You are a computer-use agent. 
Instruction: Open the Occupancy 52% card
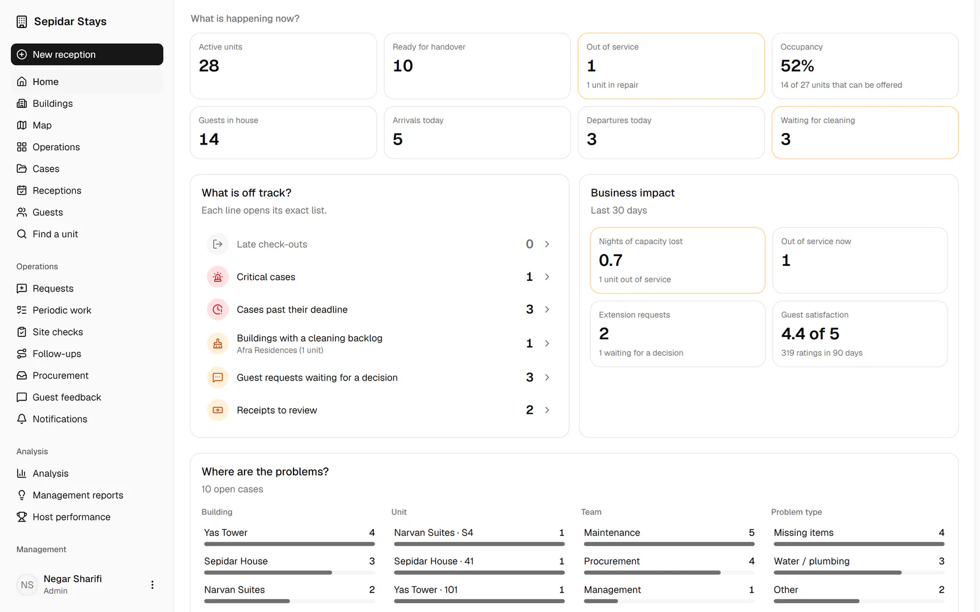click(865, 66)
